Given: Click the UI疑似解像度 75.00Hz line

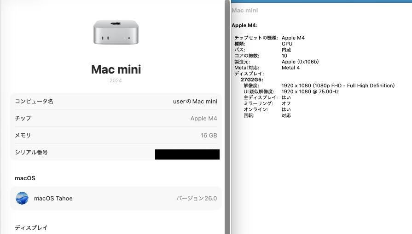Looking at the screenshot, I should 310,91.
